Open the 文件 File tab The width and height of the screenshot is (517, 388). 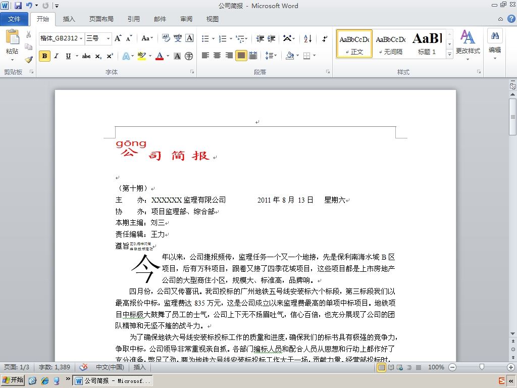14,19
